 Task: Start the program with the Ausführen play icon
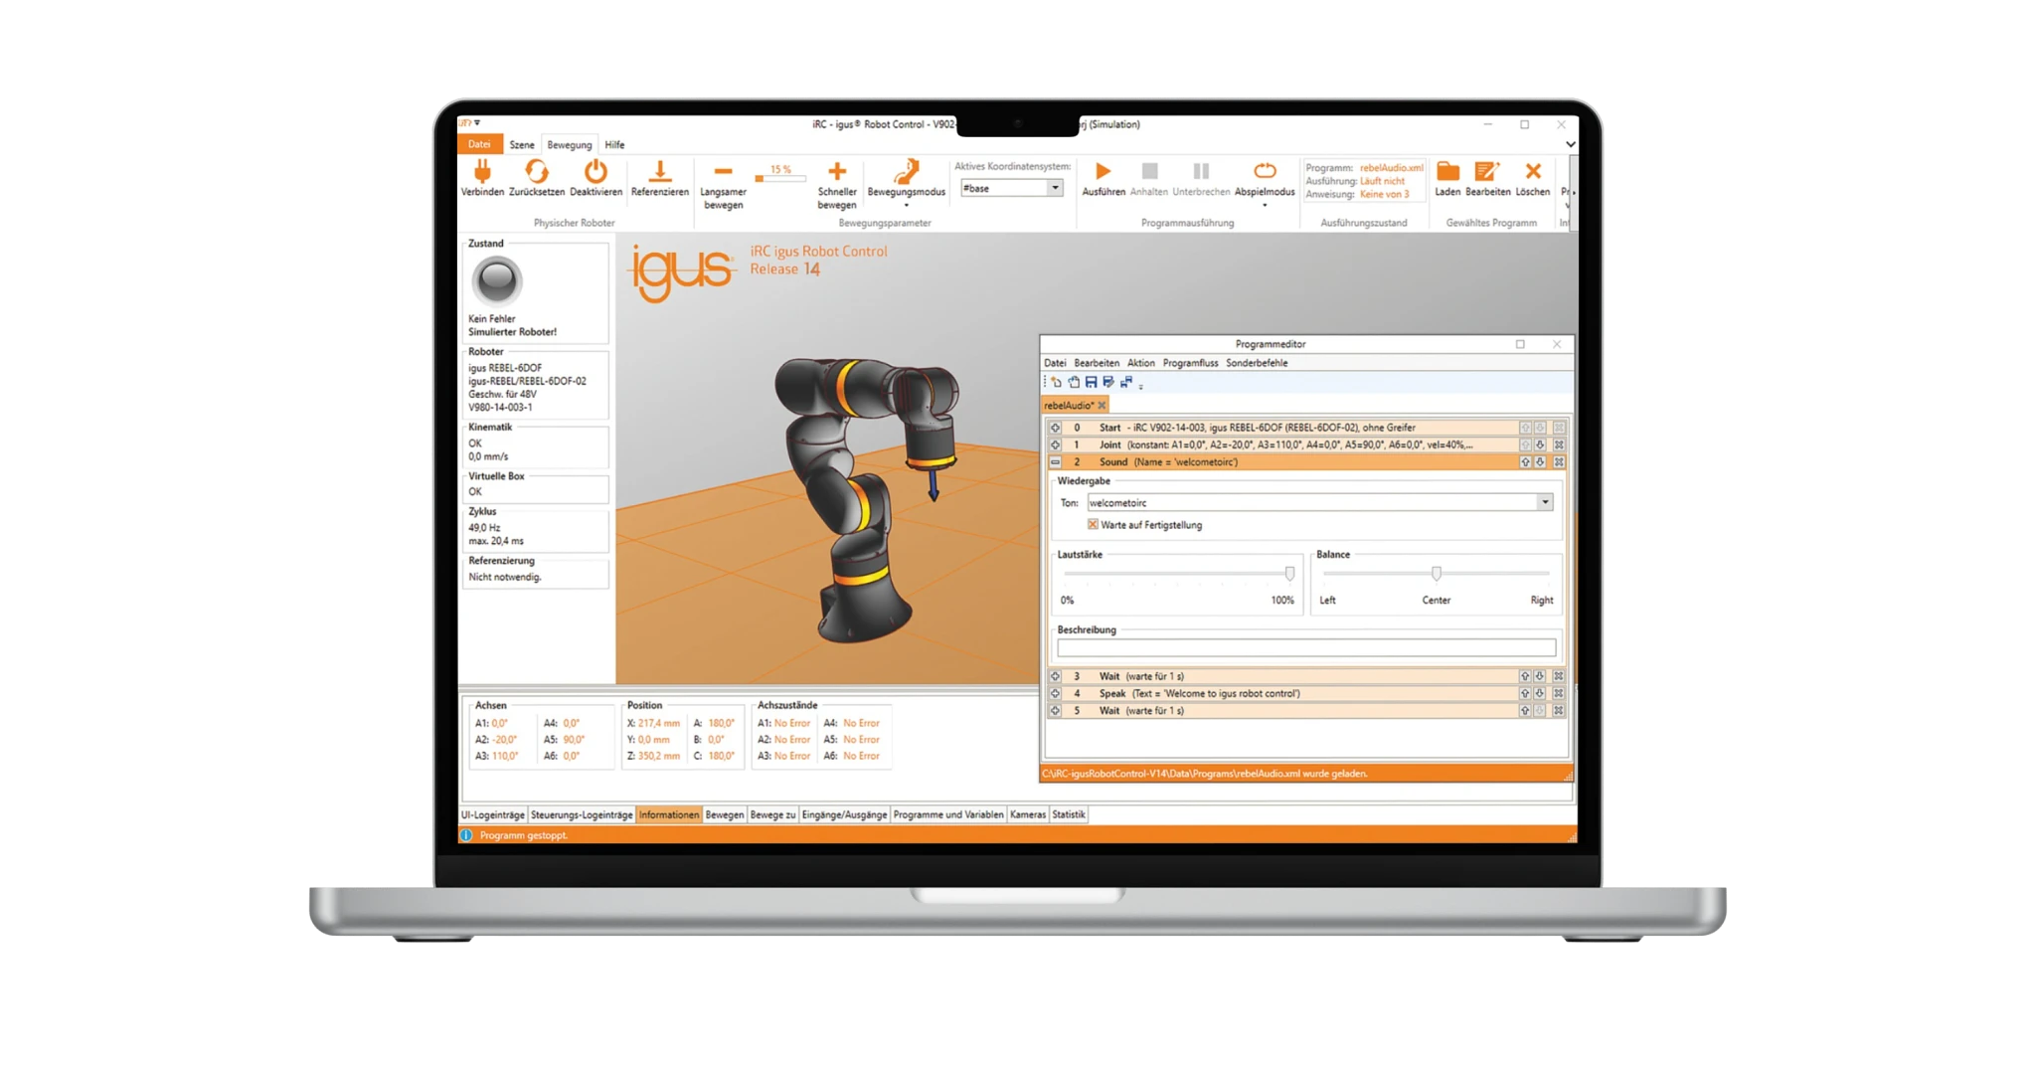1102,171
